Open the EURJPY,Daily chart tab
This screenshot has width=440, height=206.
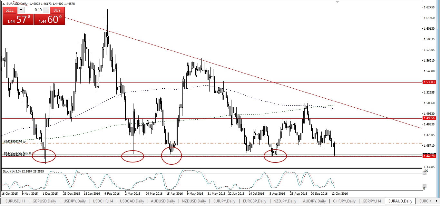(224, 201)
